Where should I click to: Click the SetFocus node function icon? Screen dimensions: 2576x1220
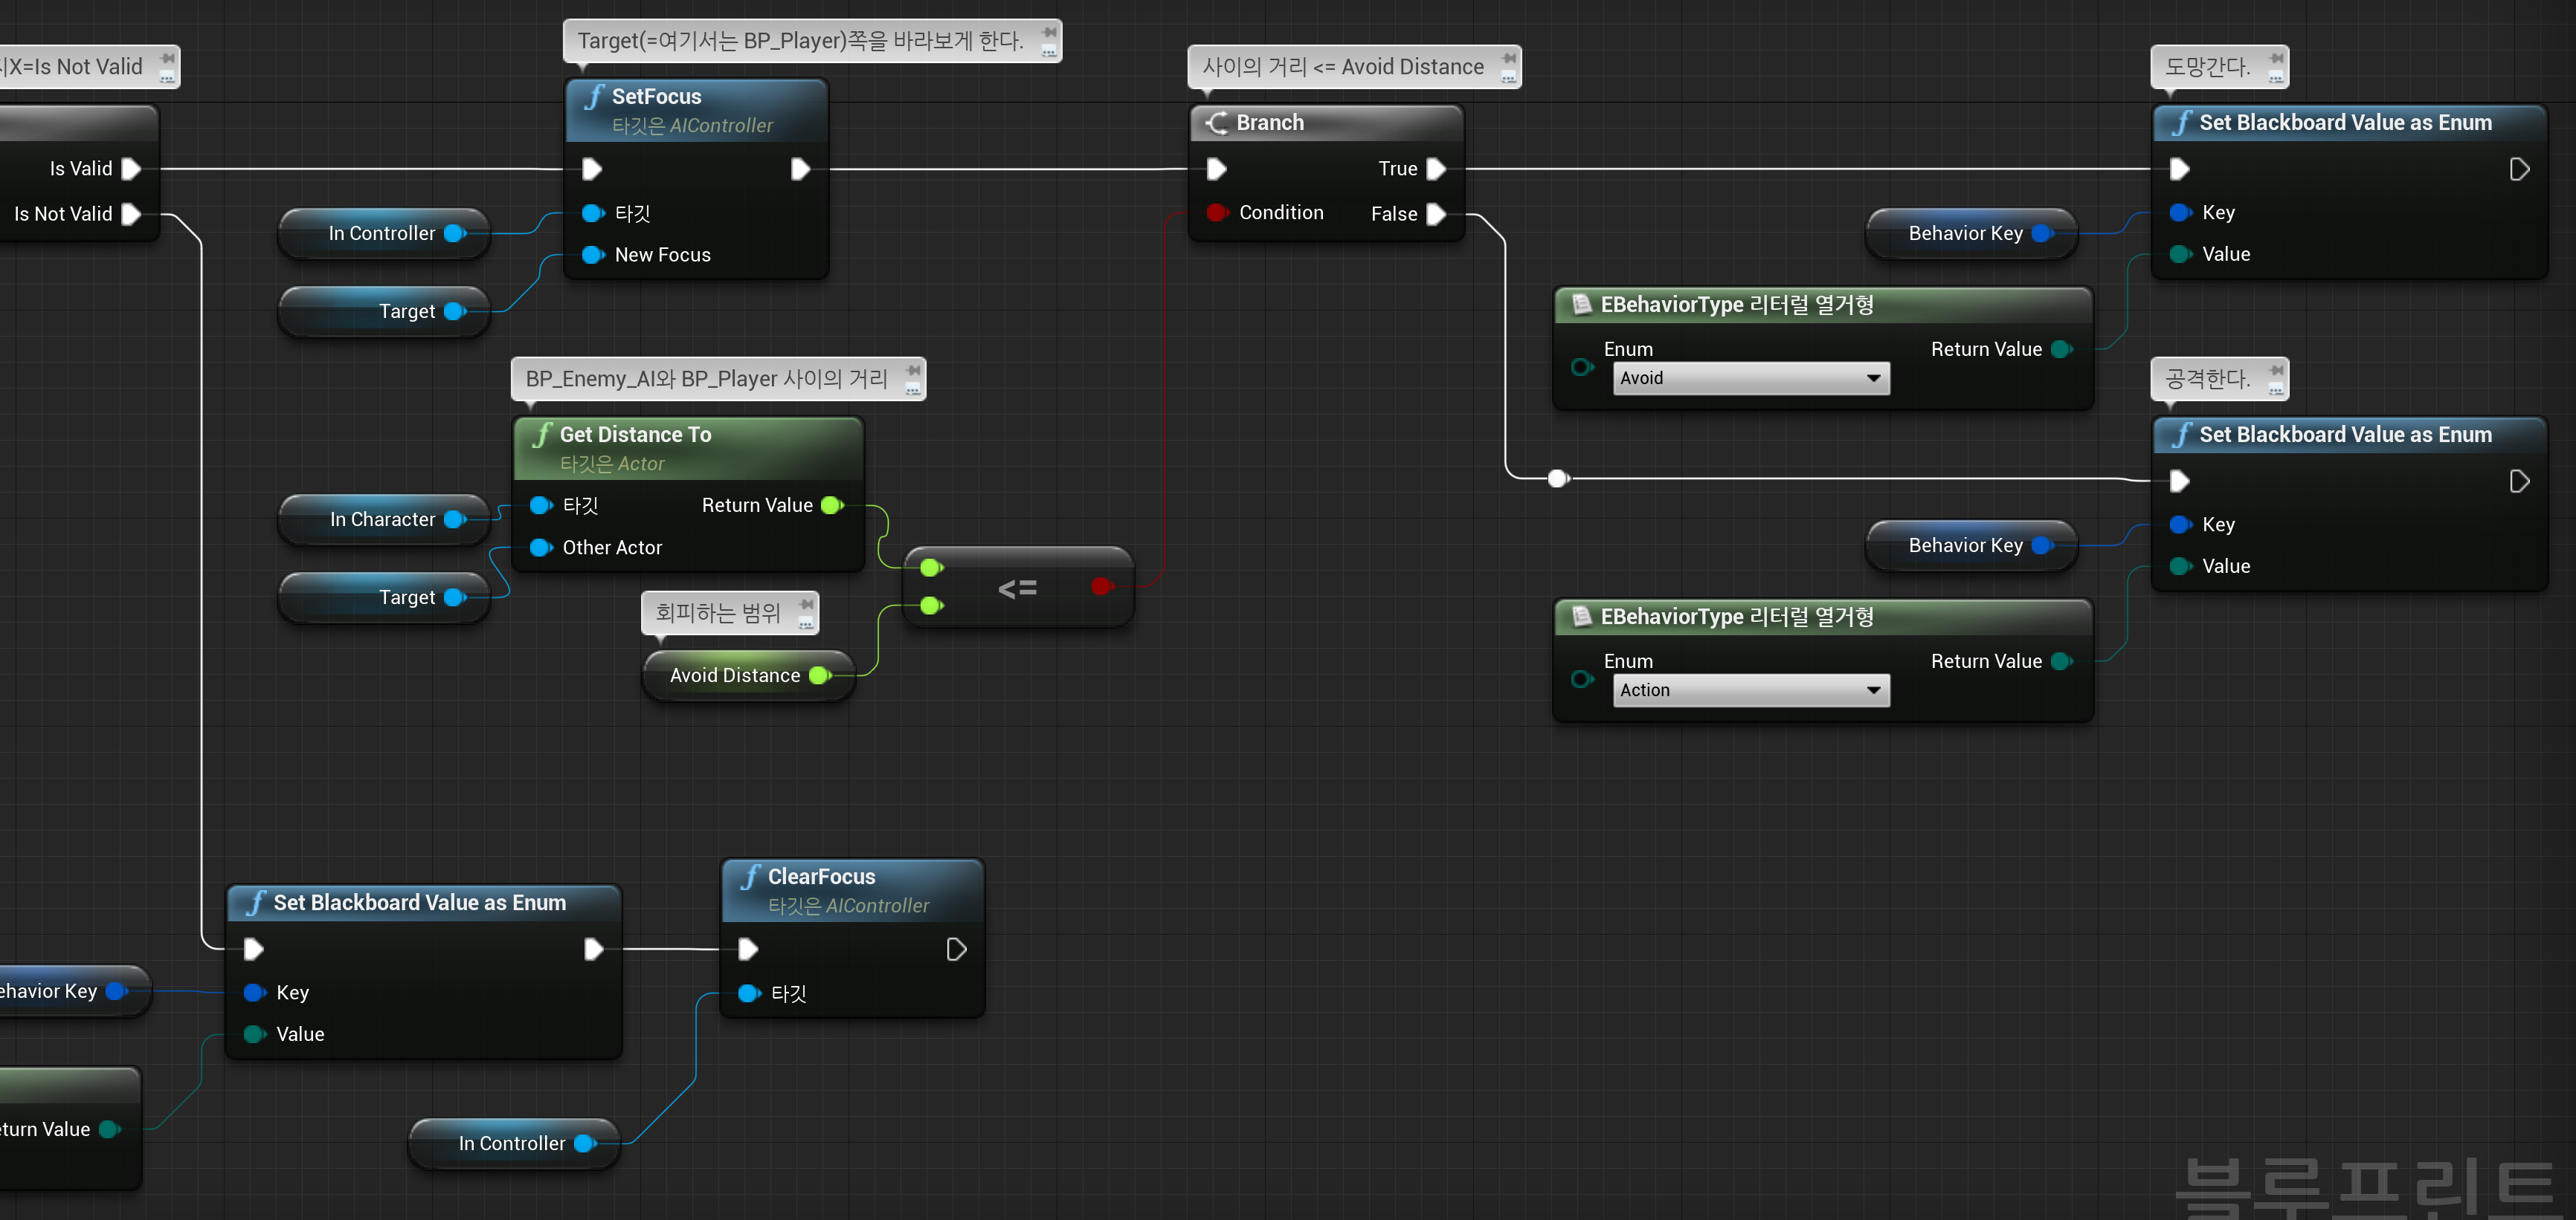coord(594,97)
